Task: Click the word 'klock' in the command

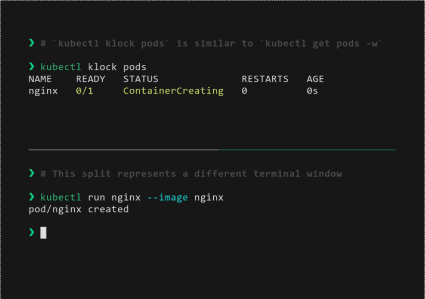Action: (102, 67)
